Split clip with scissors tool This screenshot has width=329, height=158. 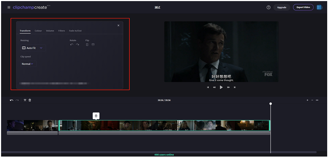click(x=25, y=100)
